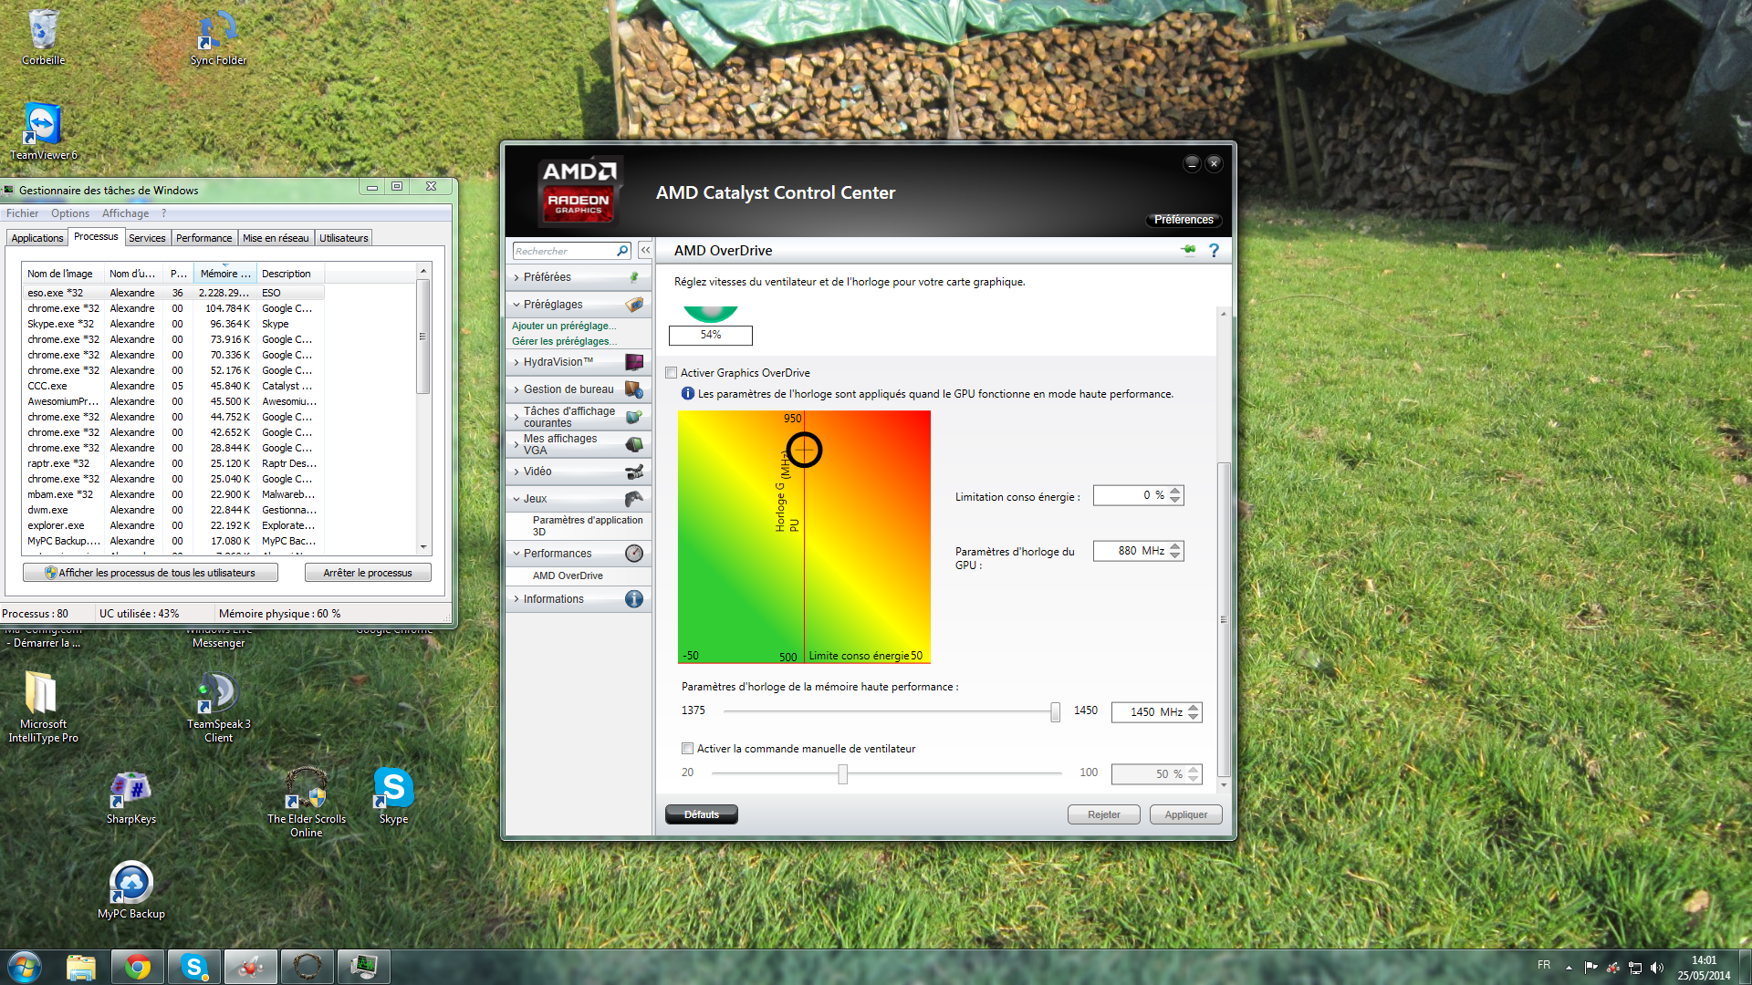Click the Appliquer button
This screenshot has width=1752, height=985.
tap(1185, 814)
